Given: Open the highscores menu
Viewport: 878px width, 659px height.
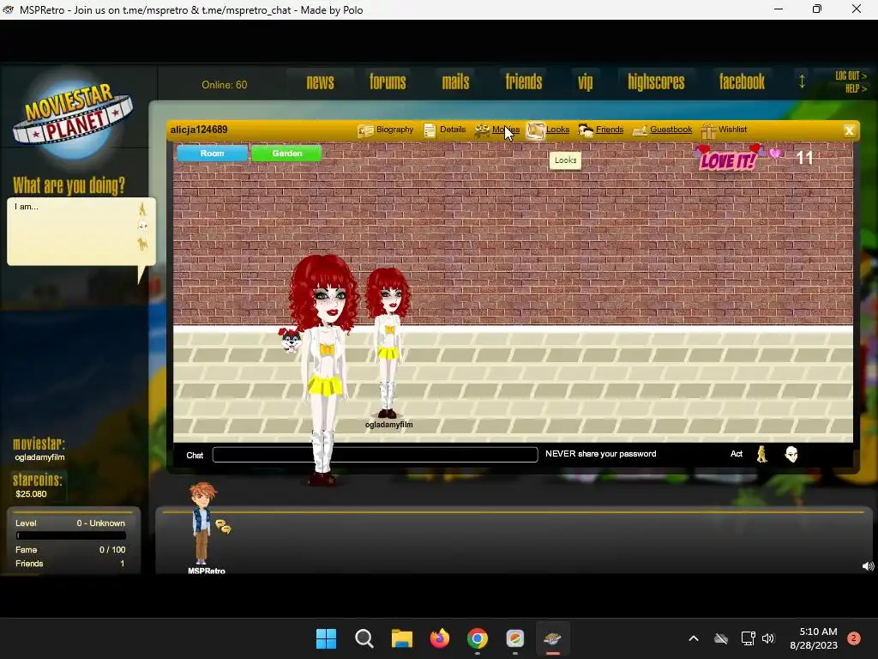Looking at the screenshot, I should coord(656,82).
